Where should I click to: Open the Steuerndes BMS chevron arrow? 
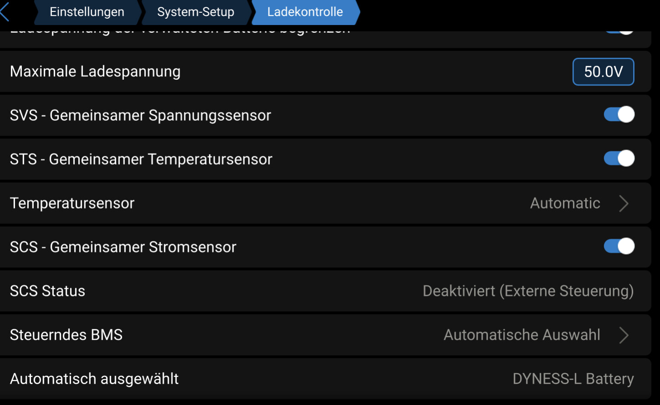click(x=624, y=335)
